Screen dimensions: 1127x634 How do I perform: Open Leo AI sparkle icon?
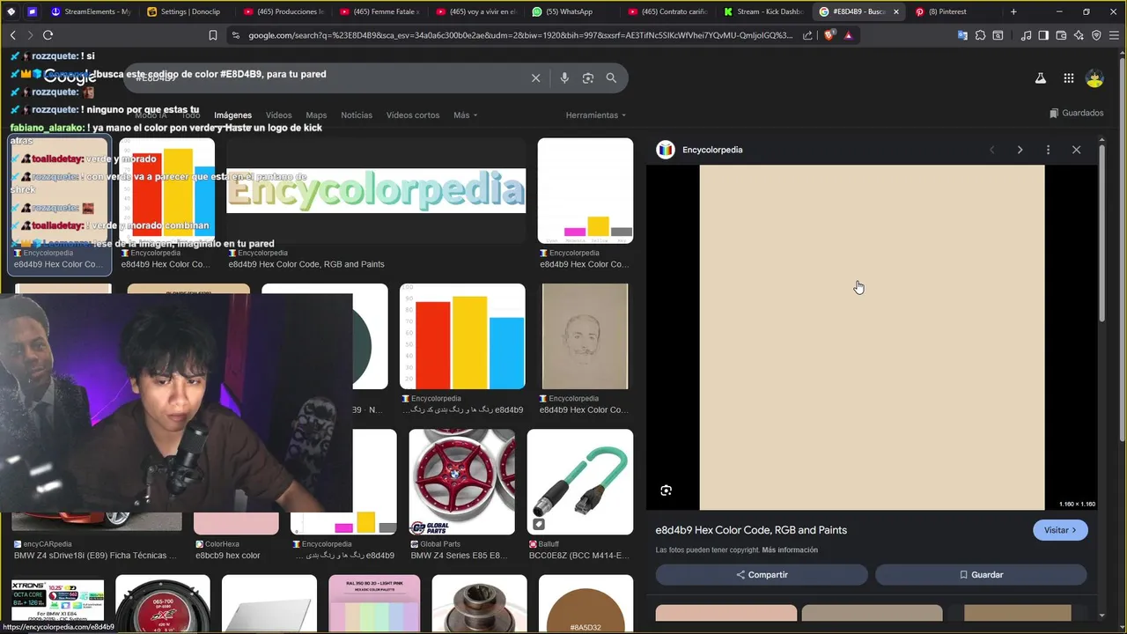(x=1079, y=35)
